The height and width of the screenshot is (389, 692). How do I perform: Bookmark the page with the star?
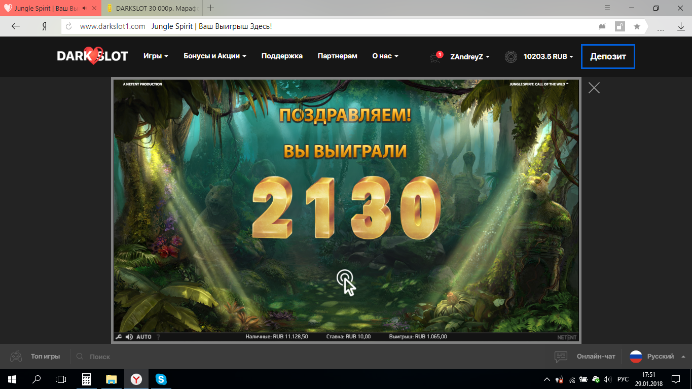(637, 26)
